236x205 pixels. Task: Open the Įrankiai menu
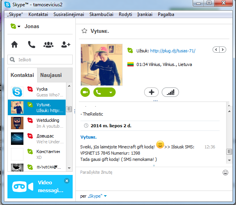pyautogui.click(x=145, y=14)
